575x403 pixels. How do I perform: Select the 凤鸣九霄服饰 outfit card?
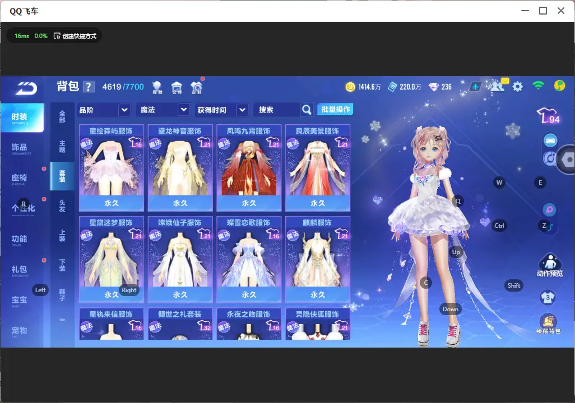pyautogui.click(x=249, y=168)
